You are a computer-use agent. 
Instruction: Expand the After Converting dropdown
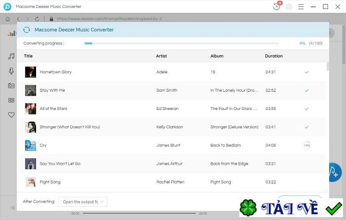[x=83, y=202]
